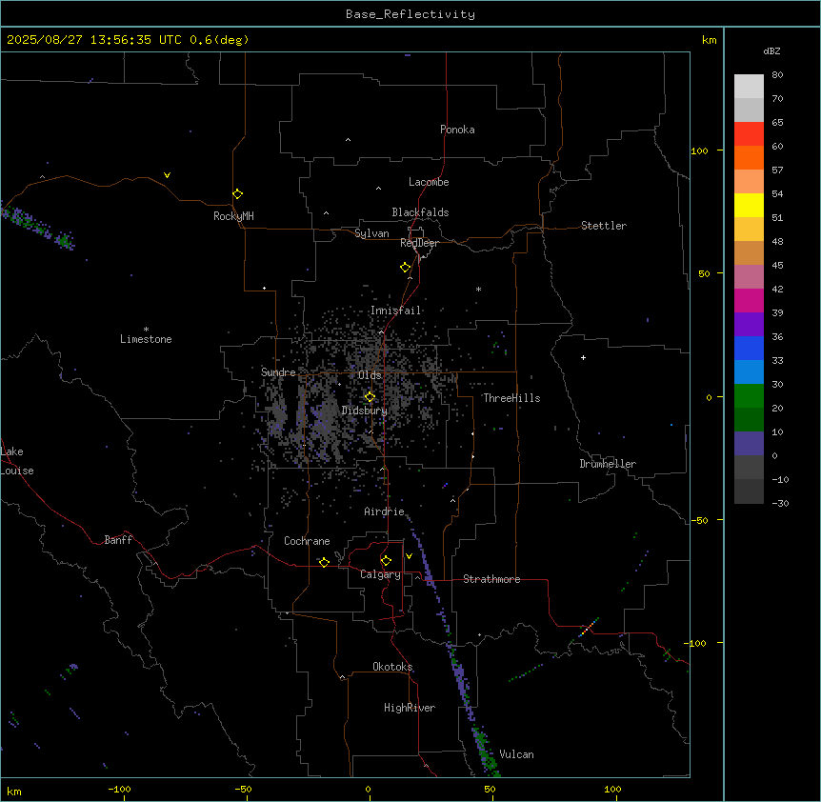Image resolution: width=821 pixels, height=802 pixels.
Task: Select the bottom axis -100 km tick label
Action: click(119, 789)
